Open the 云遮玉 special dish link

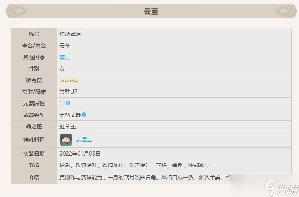click(x=84, y=139)
